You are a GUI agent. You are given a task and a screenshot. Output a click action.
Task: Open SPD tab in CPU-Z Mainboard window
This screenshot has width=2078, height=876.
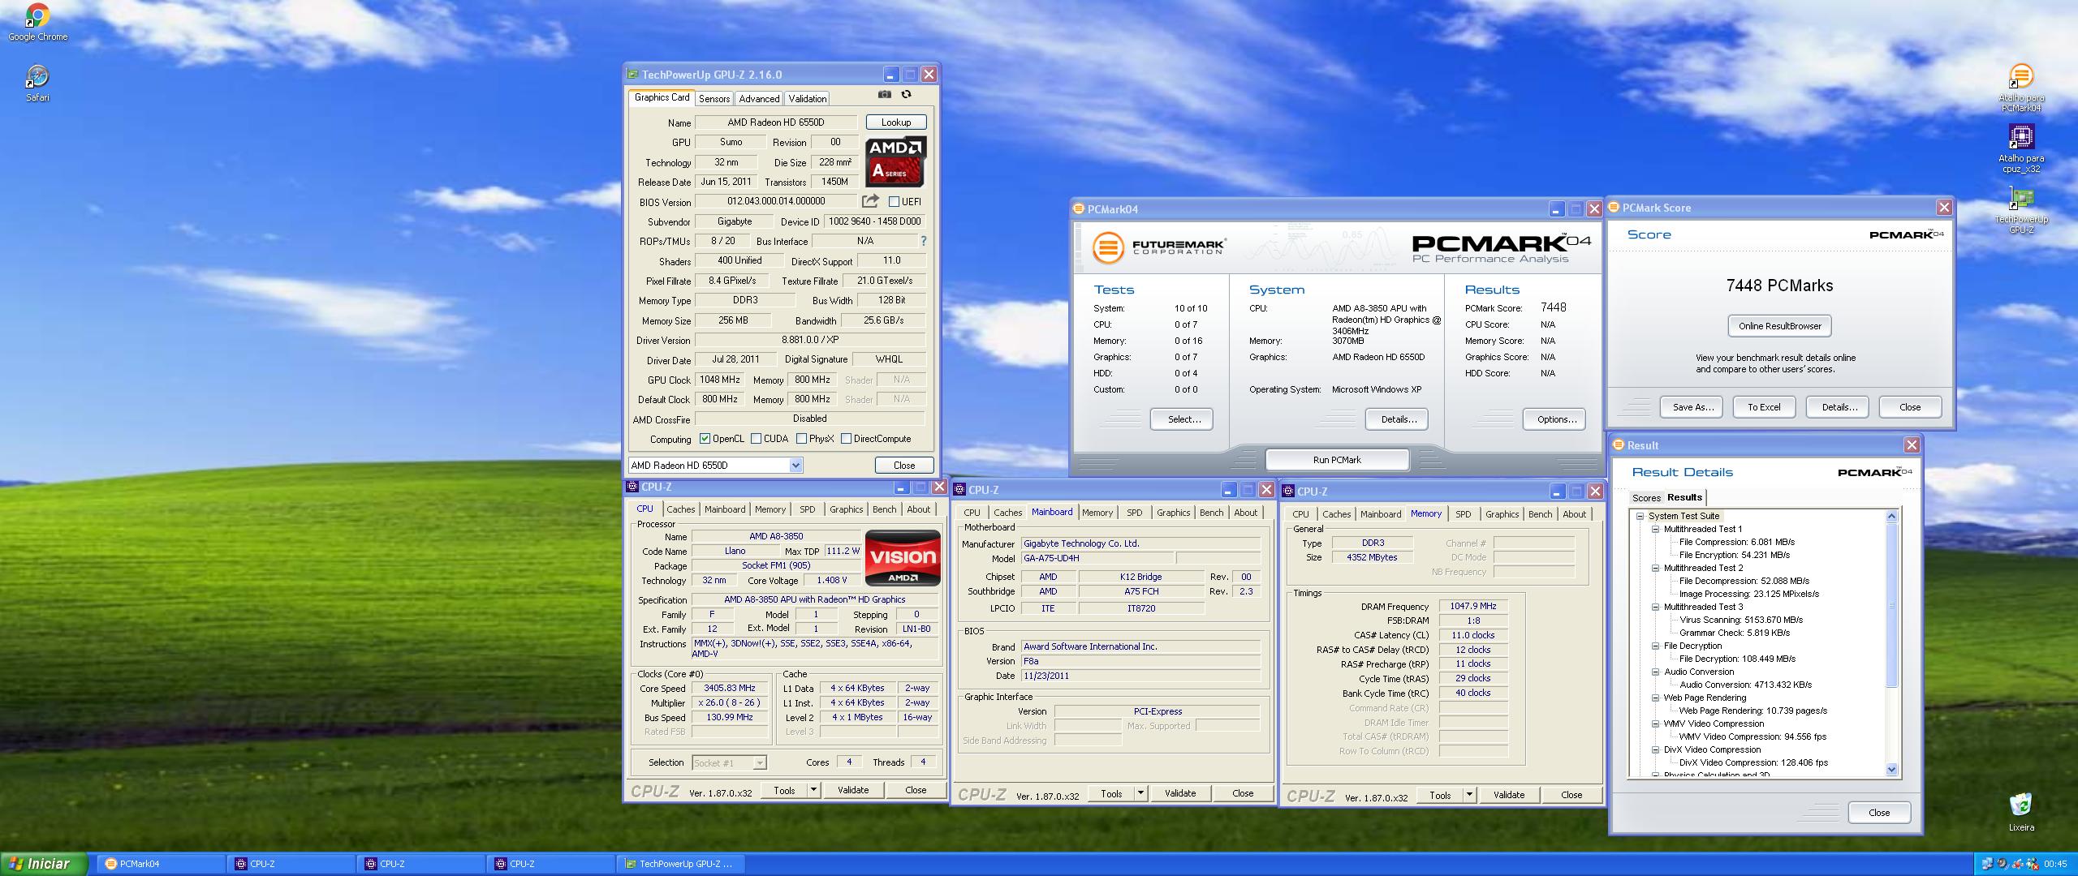click(1134, 513)
